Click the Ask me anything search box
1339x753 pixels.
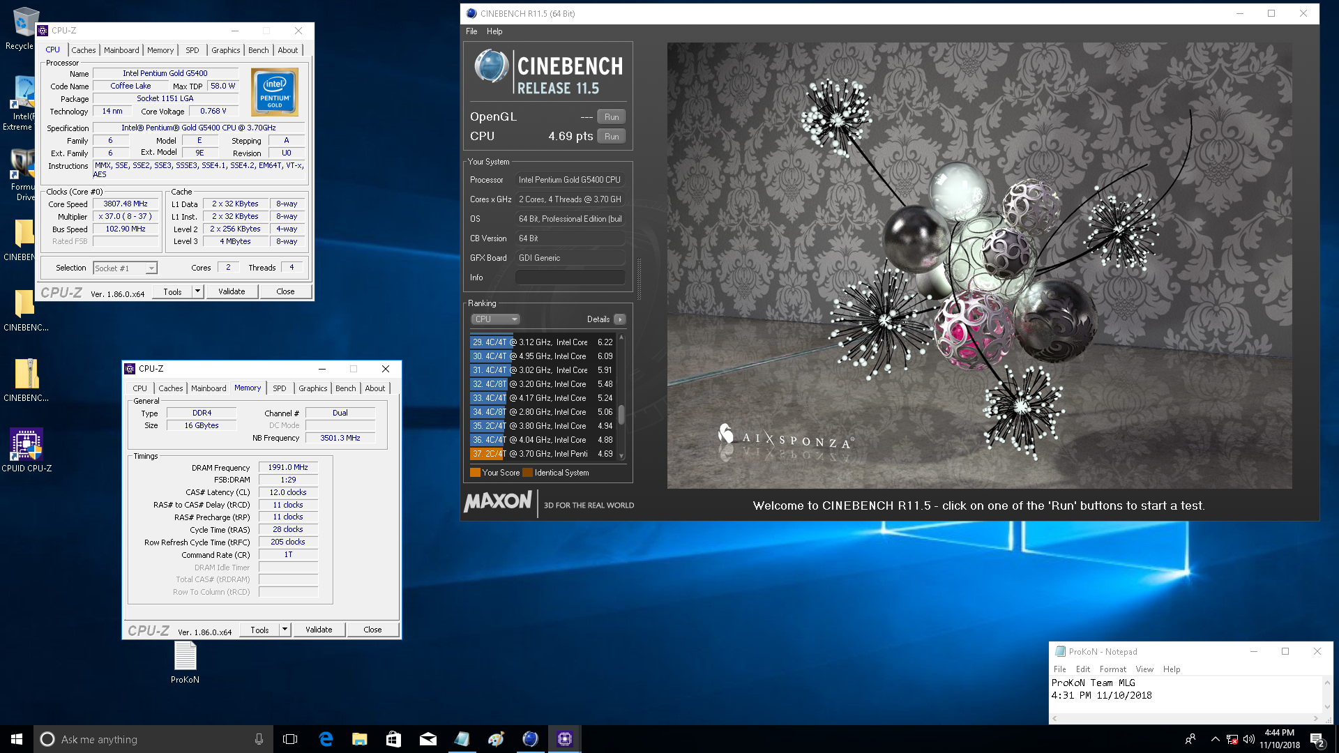[x=153, y=739]
